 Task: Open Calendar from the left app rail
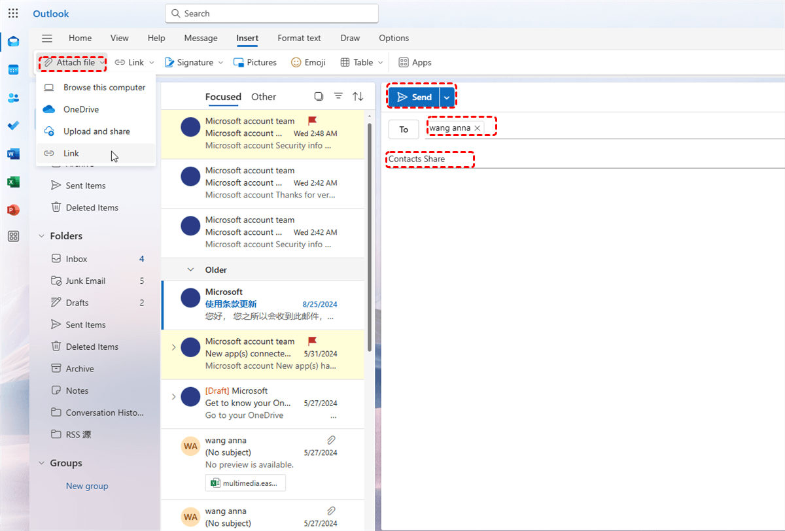pyautogui.click(x=13, y=70)
